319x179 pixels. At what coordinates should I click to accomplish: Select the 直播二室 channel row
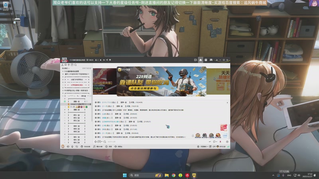point(77,110)
